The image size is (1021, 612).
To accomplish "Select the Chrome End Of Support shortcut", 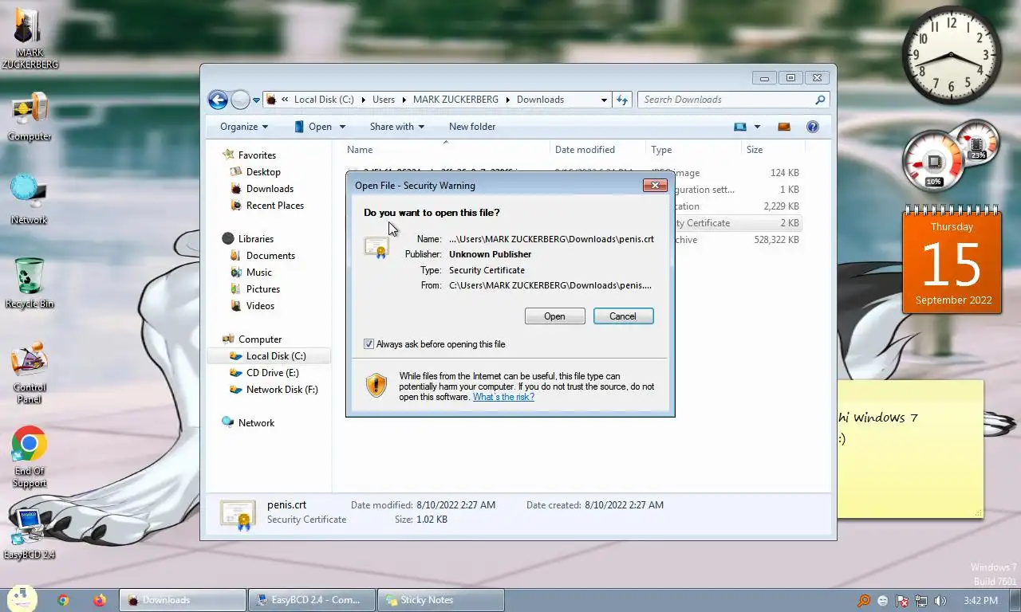I will tap(30, 457).
